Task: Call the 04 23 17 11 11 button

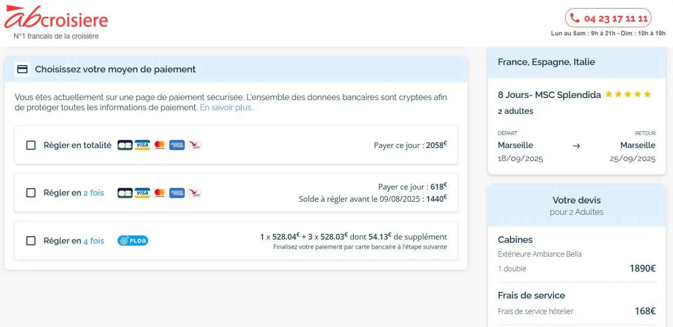Action: (608, 18)
